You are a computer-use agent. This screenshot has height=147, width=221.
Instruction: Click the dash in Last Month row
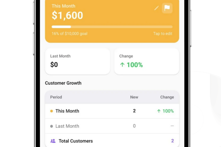pyautogui.click(x=172, y=126)
